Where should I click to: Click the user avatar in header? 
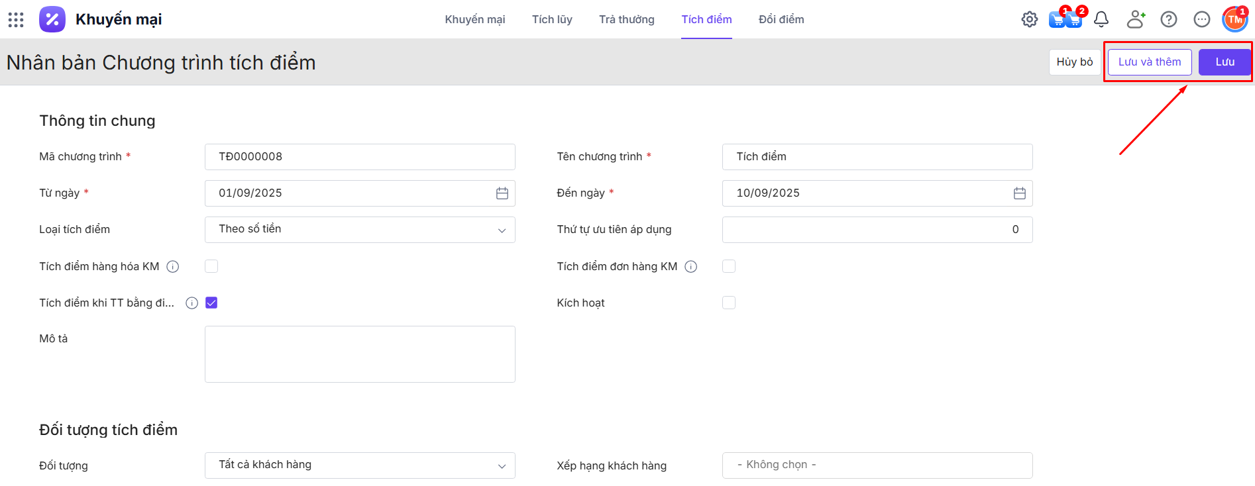[x=1234, y=20]
